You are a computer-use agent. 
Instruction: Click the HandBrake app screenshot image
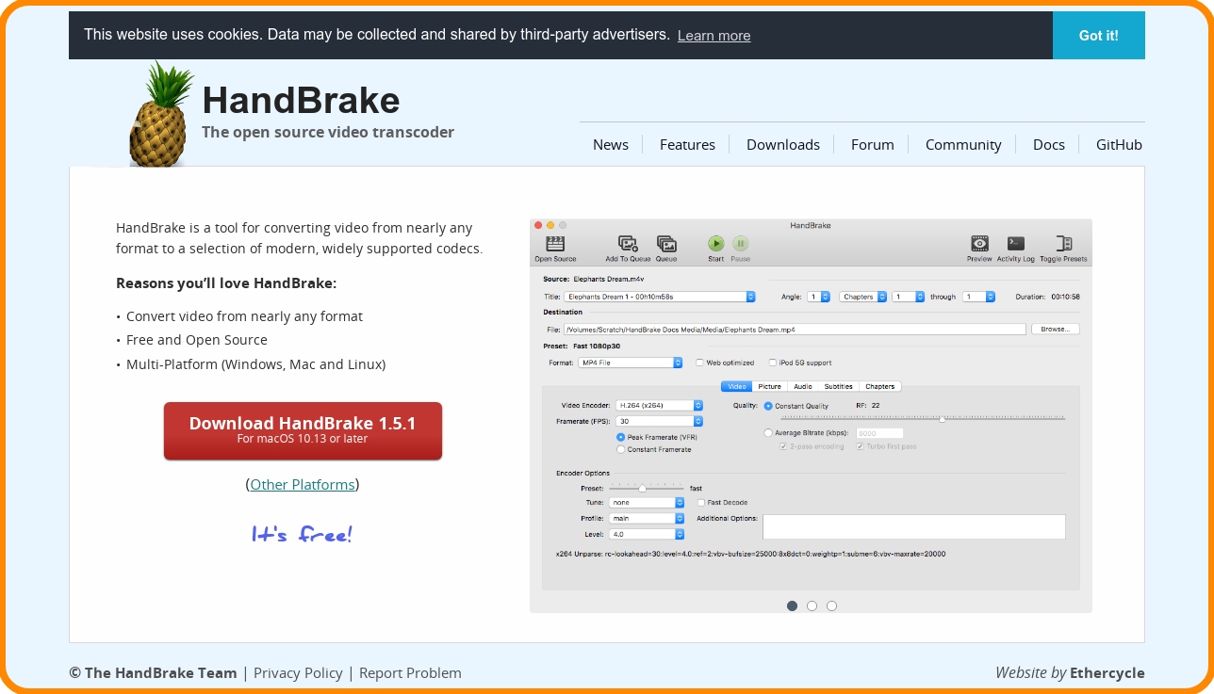click(811, 415)
